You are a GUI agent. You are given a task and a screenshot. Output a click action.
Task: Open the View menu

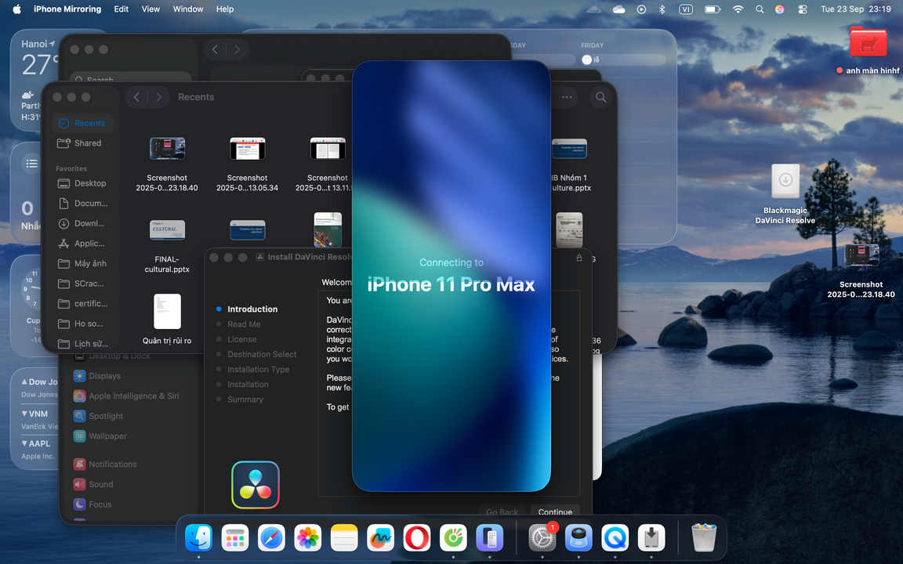point(150,9)
